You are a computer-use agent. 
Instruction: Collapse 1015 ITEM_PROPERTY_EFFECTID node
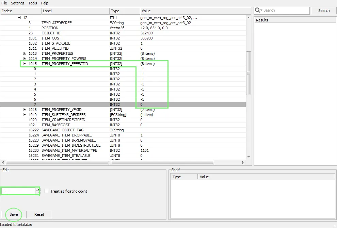[25, 64]
